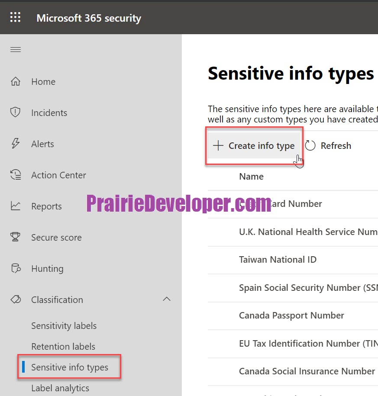Click the Reports chart icon
The height and width of the screenshot is (396, 378).
coord(16,206)
